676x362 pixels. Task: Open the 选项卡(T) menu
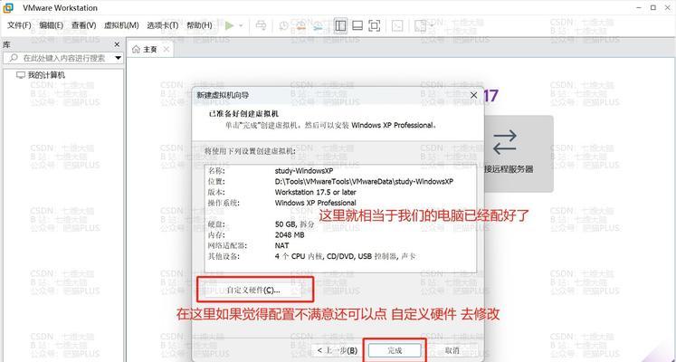[163, 25]
